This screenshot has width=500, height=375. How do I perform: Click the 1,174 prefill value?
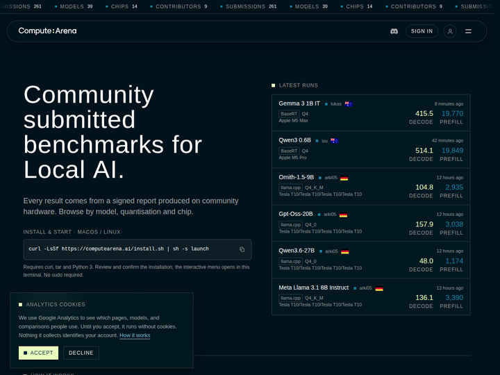454,261
